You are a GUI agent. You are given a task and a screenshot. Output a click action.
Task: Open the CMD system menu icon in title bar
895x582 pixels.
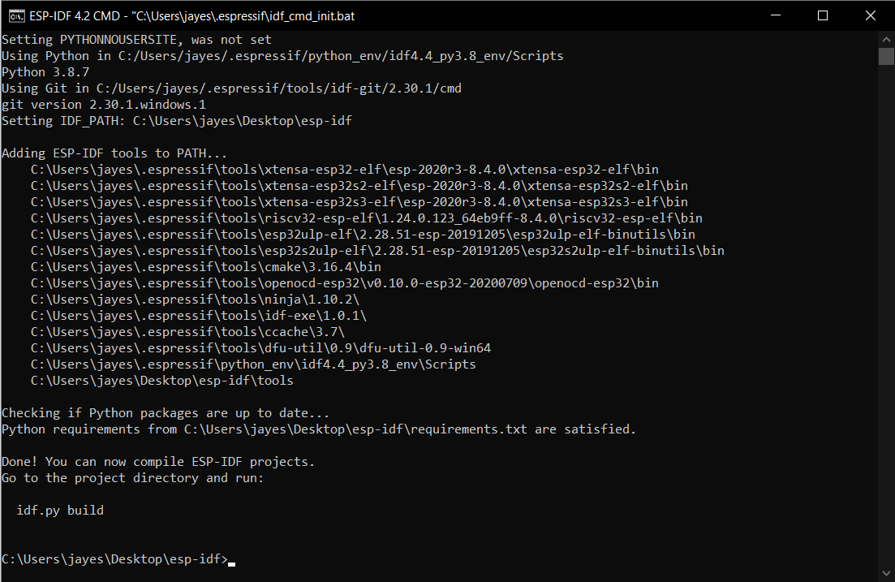pos(16,16)
